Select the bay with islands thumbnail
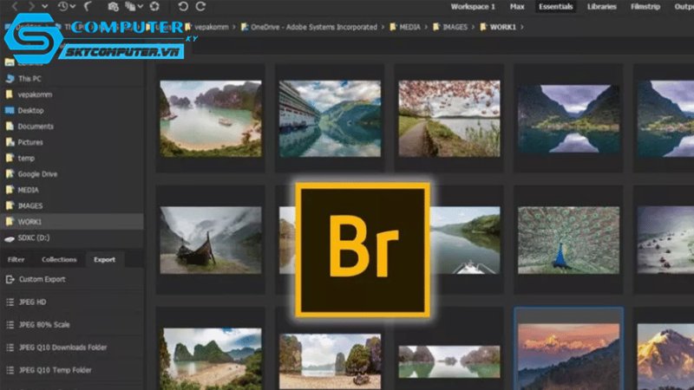This screenshot has width=694, height=390. 211,119
